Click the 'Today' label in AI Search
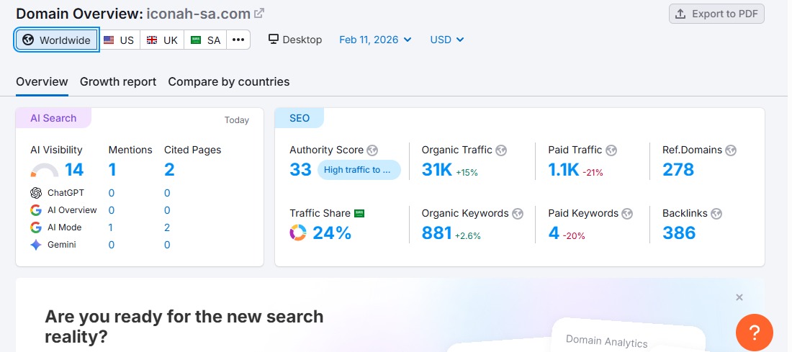This screenshot has height=352, width=792. click(237, 120)
